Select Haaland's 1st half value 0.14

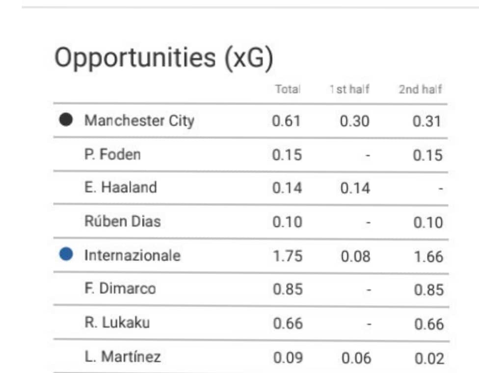pyautogui.click(x=355, y=188)
